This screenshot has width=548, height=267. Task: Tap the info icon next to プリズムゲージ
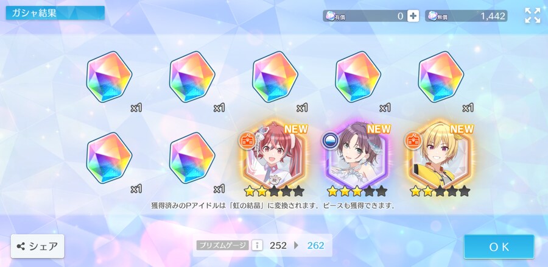pyautogui.click(x=257, y=245)
